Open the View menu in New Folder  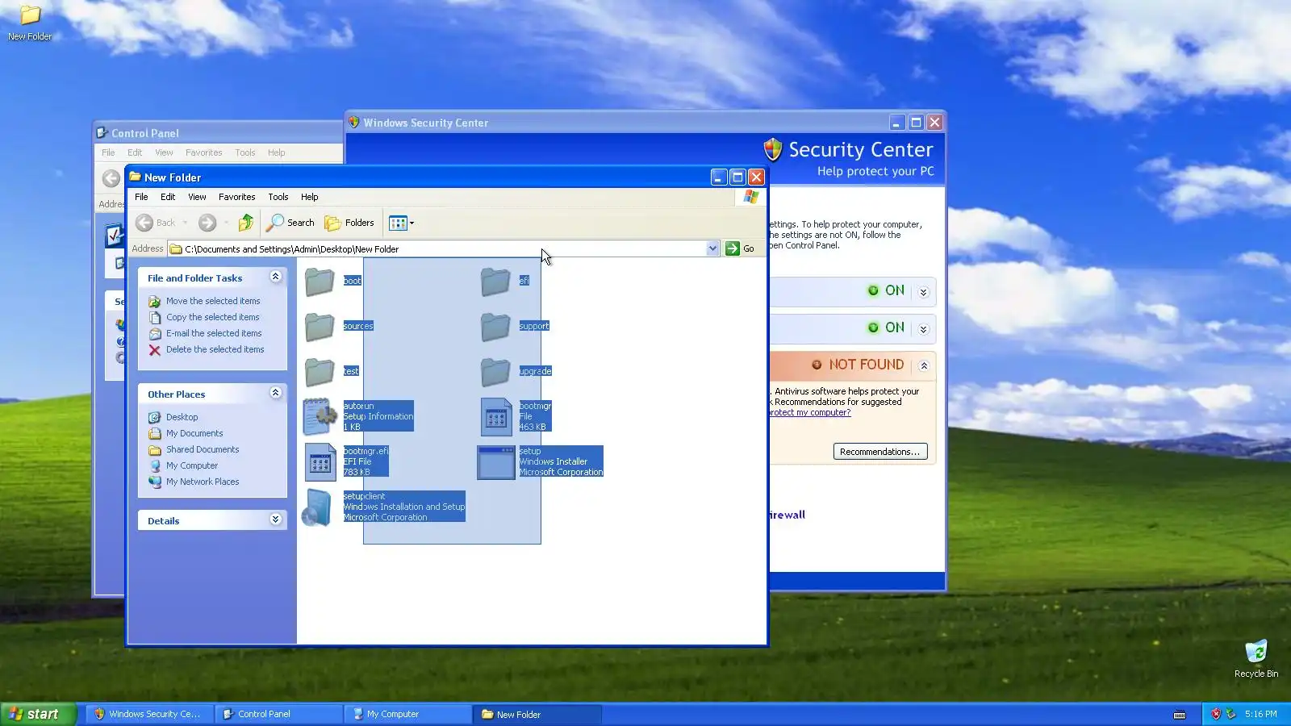[x=197, y=197]
